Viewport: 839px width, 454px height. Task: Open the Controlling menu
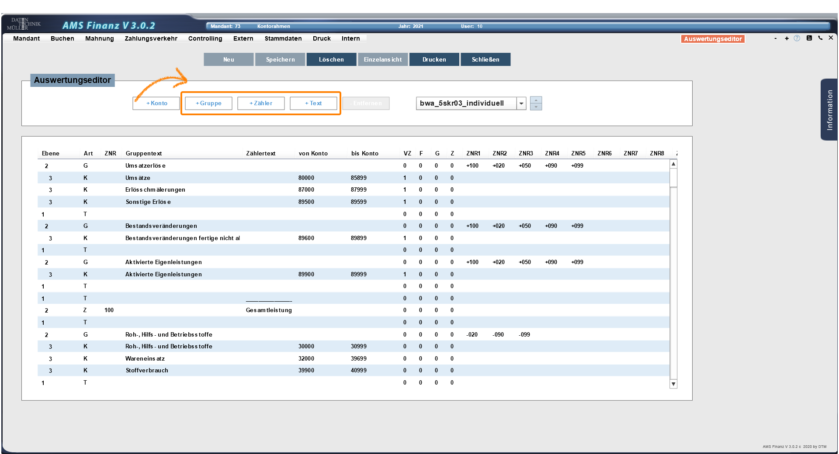[205, 38]
